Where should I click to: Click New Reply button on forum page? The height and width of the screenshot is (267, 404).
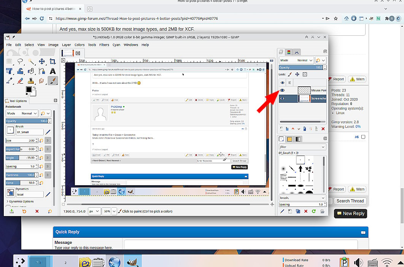[350, 213]
